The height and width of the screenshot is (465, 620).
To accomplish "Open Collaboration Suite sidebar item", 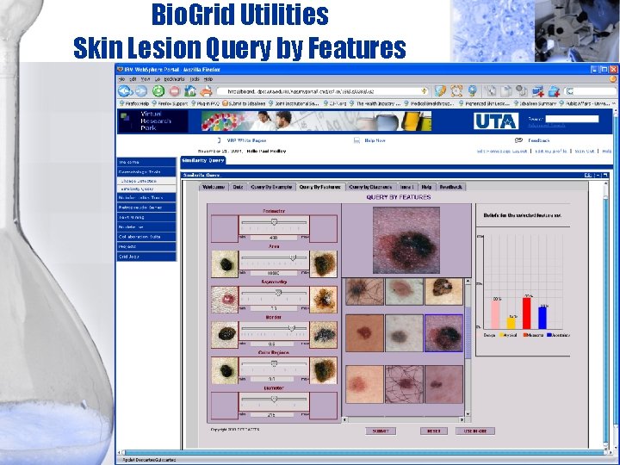I will [146, 237].
